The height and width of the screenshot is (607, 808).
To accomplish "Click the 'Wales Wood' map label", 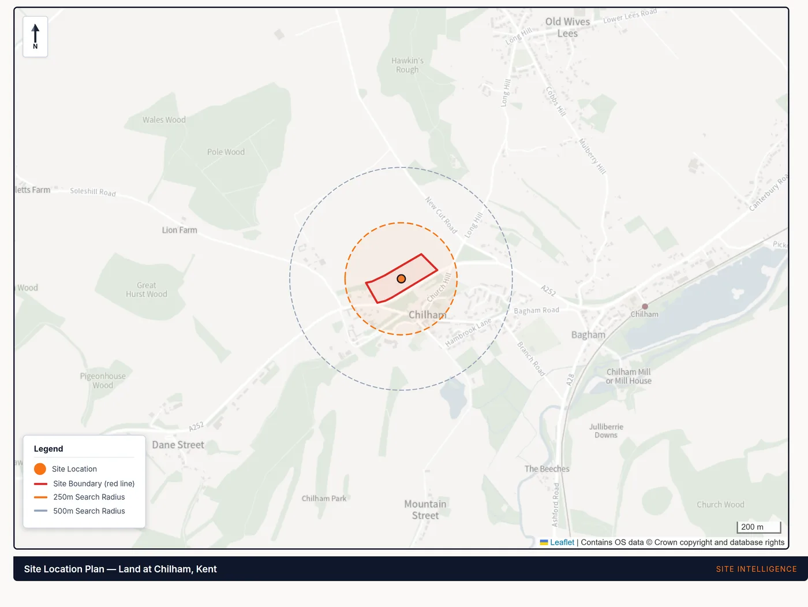I will (x=164, y=120).
